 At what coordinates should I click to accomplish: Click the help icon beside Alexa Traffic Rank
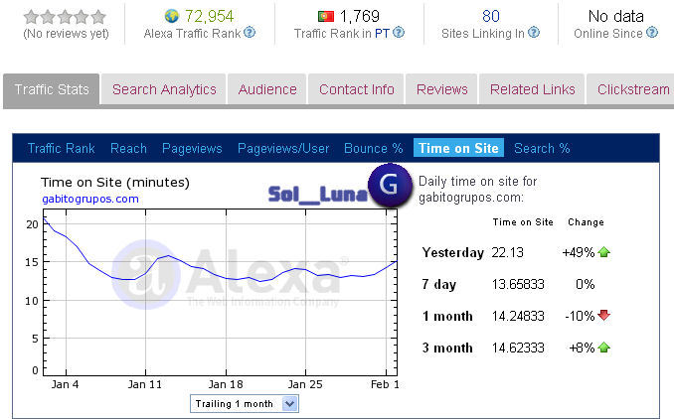[250, 32]
